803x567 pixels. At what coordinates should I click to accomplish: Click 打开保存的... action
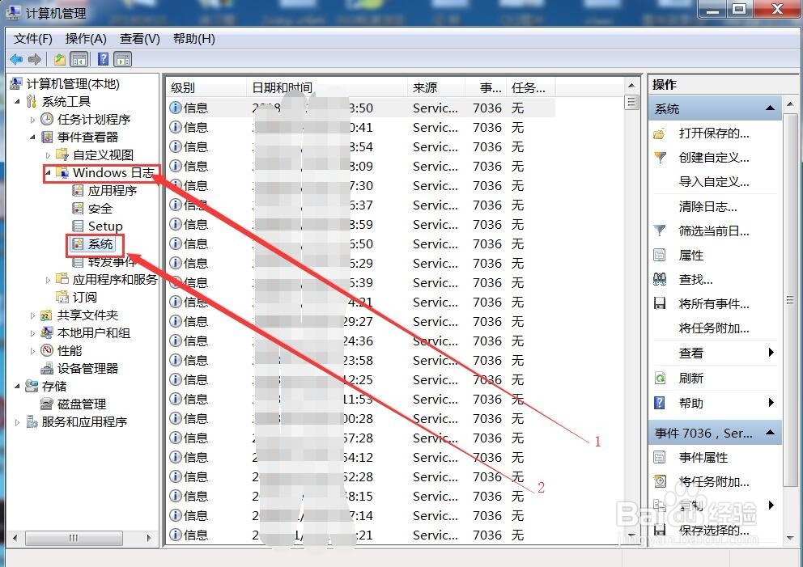(x=714, y=133)
